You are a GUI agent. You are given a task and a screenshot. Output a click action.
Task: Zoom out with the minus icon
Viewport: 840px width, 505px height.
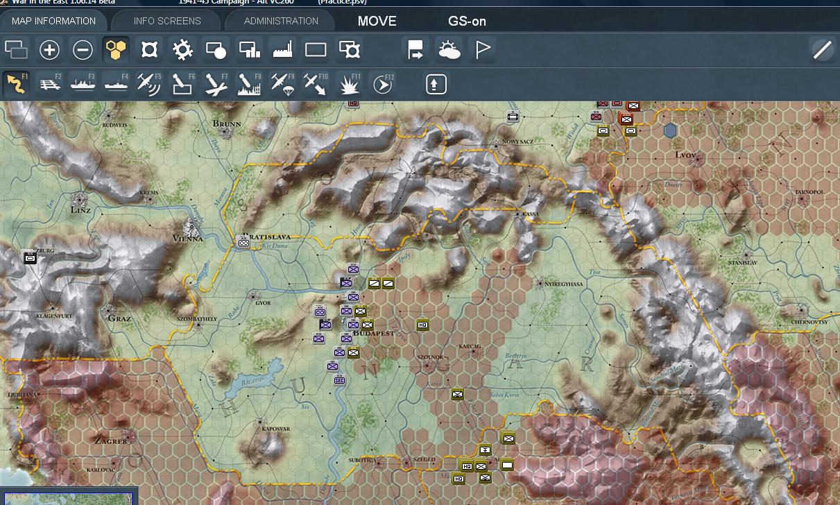point(83,49)
